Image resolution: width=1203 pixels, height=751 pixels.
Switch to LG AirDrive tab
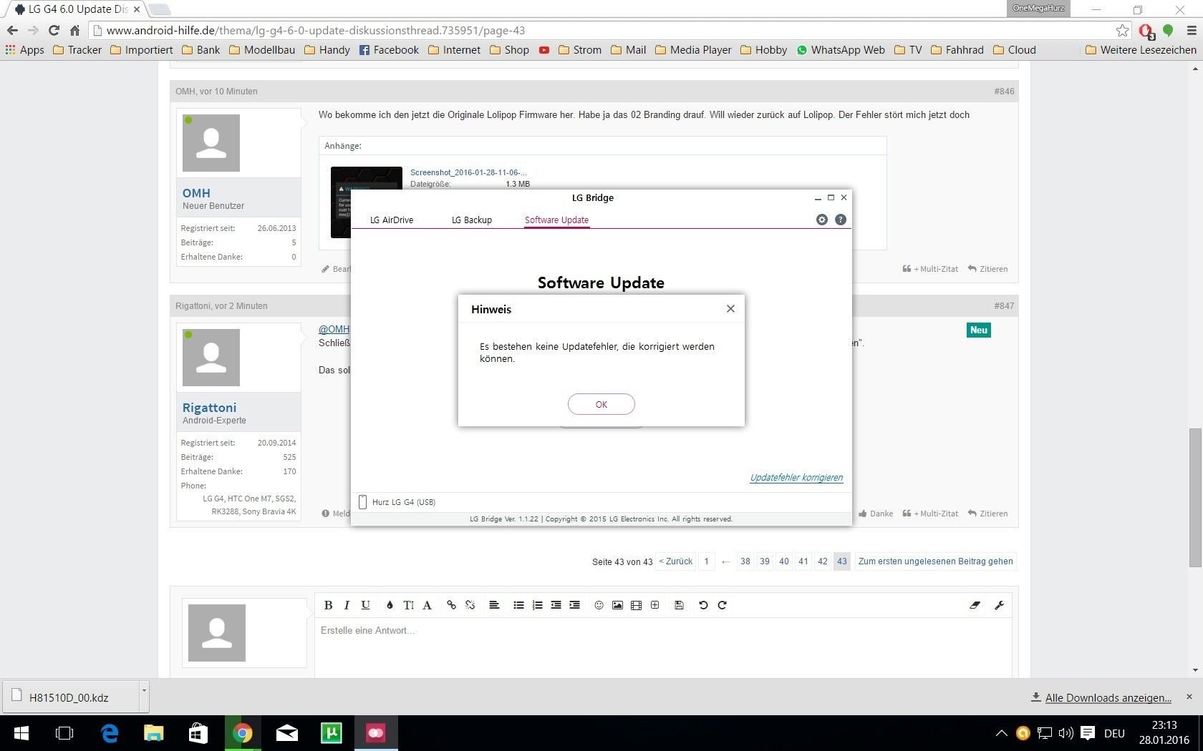[x=392, y=220]
